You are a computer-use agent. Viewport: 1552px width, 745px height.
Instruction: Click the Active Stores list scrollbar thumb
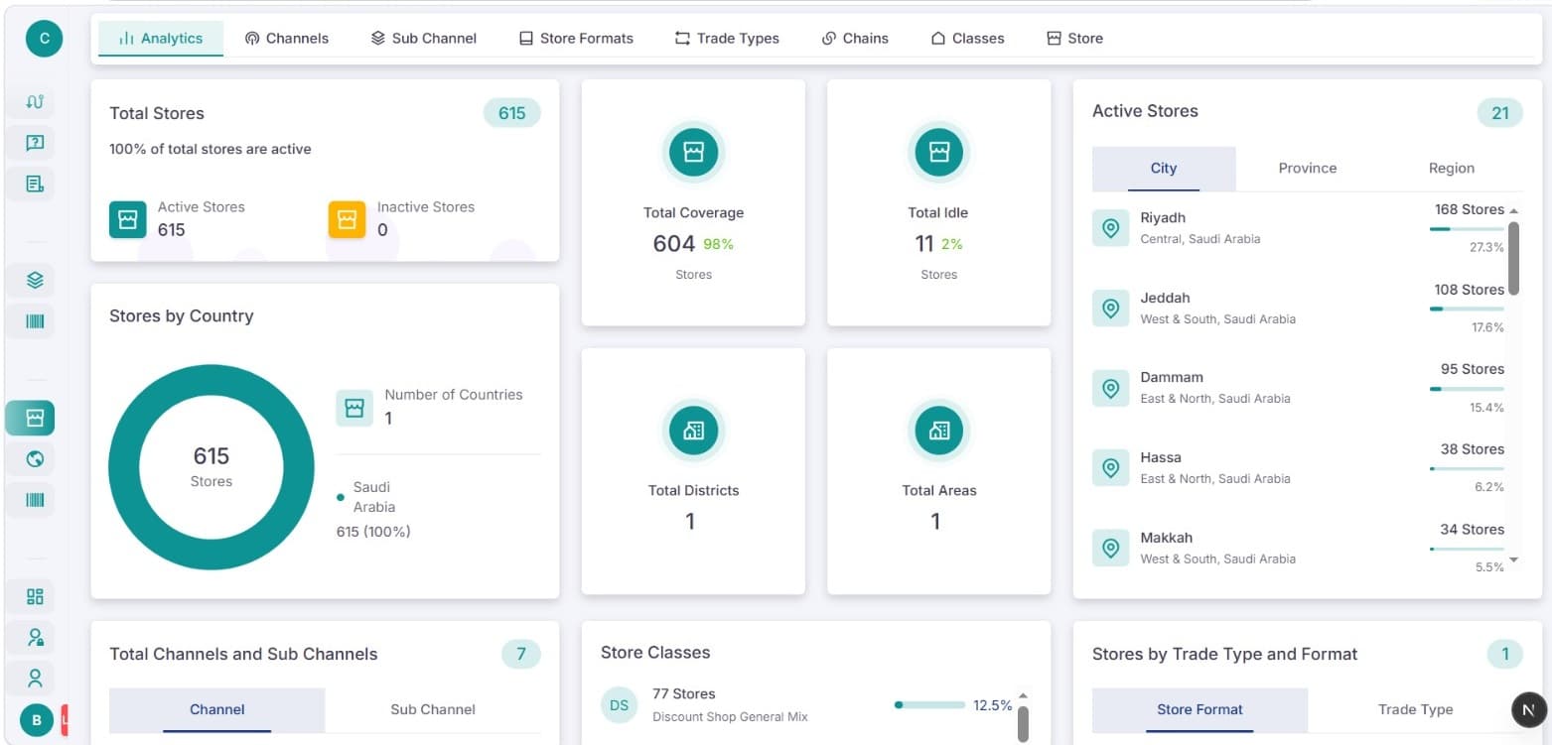click(1513, 258)
